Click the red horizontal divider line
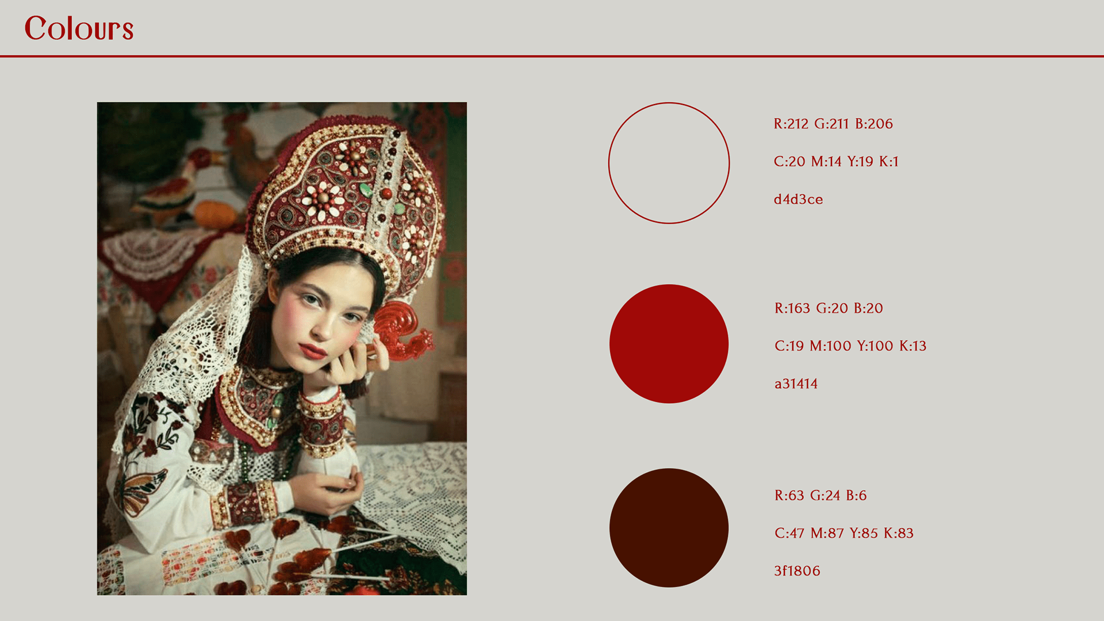 (552, 56)
